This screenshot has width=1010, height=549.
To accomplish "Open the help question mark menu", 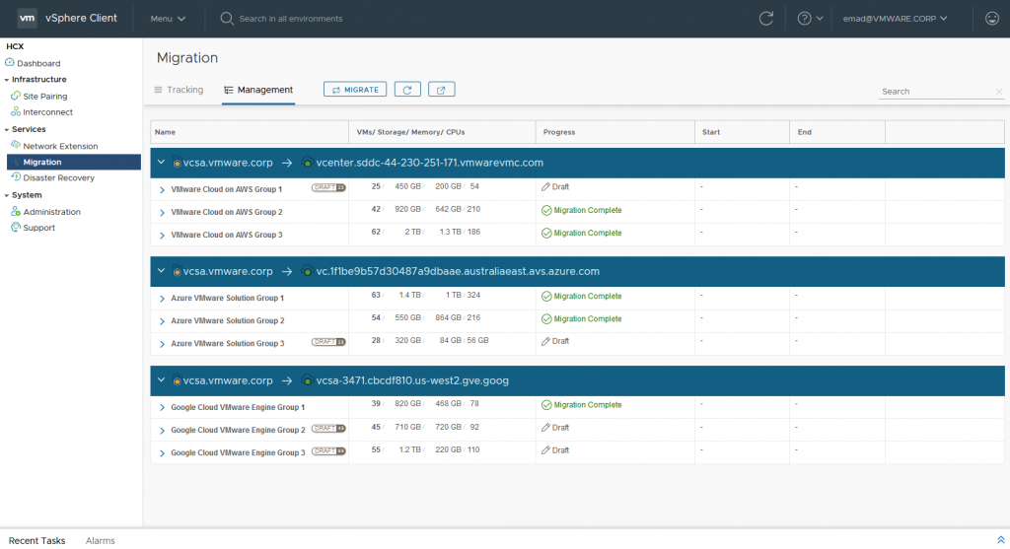I will 810,18.
